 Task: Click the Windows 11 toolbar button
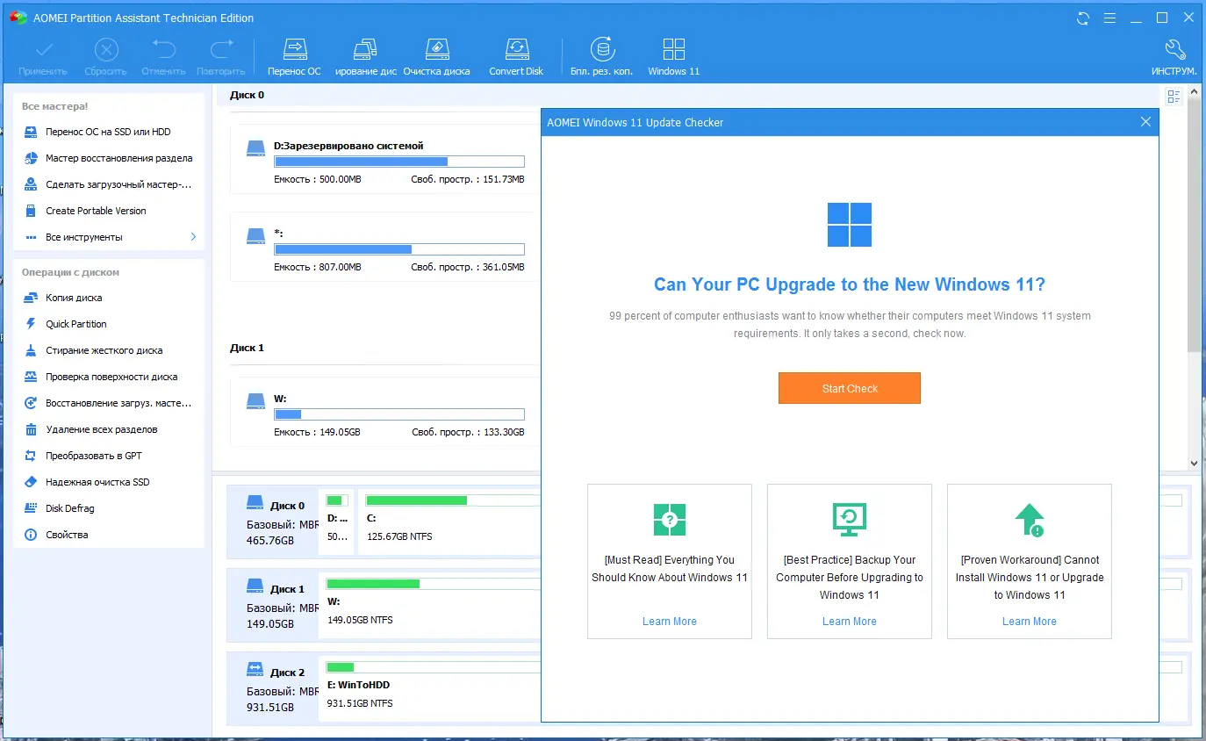click(674, 57)
